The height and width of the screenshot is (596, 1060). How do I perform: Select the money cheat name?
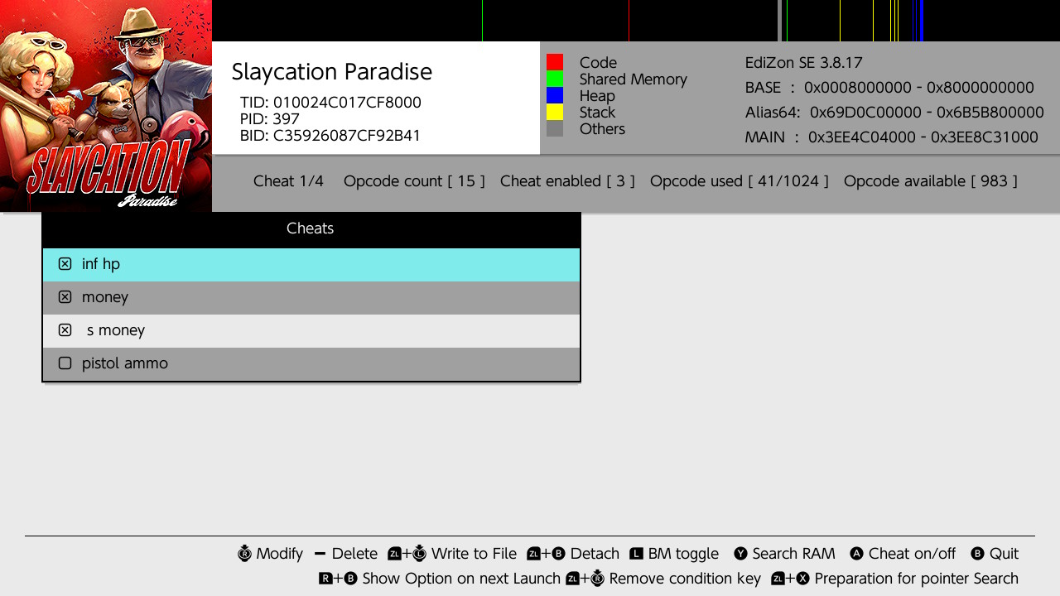105,297
